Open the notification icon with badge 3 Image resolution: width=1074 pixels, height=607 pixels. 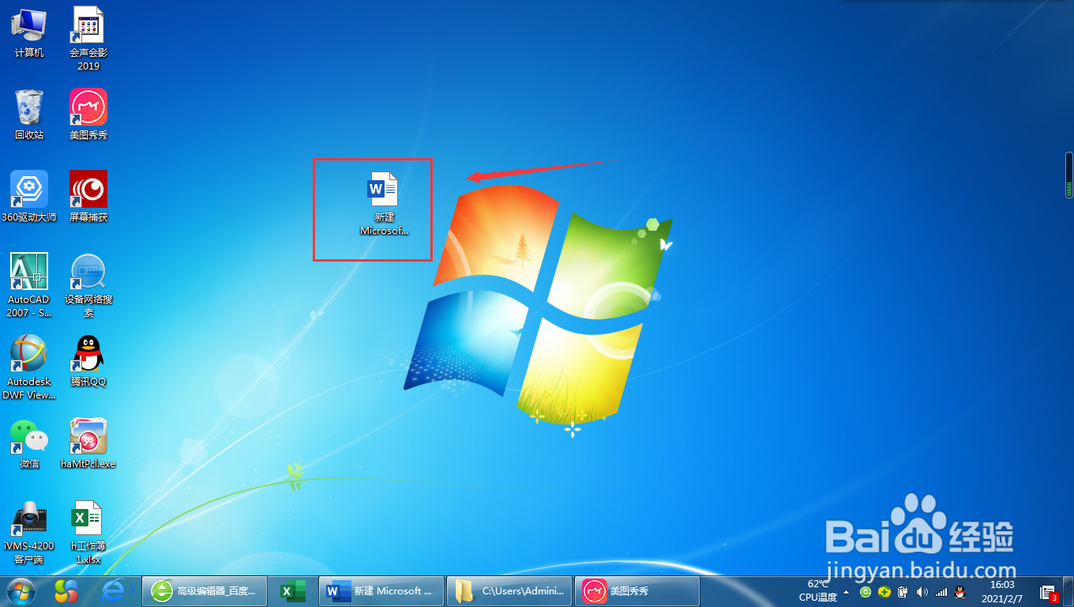[1049, 594]
